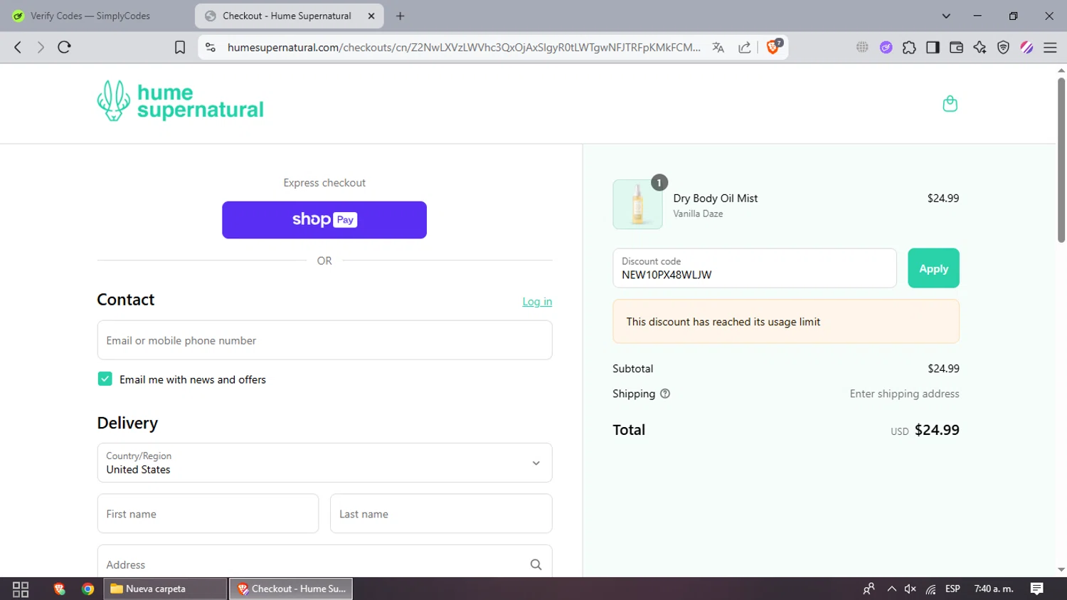The height and width of the screenshot is (600, 1067).
Task: Open Brave Shields lion icon
Action: (x=774, y=47)
